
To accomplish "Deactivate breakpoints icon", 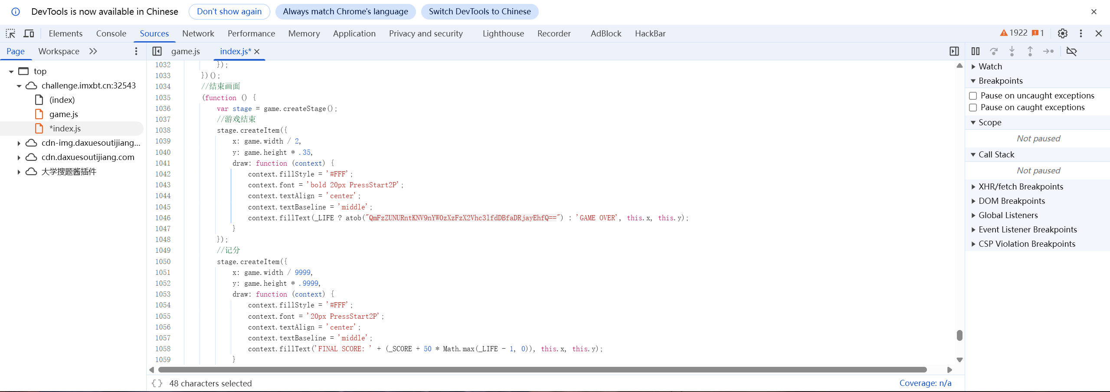I will point(1071,51).
